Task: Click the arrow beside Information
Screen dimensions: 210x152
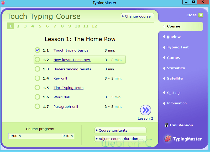Action: pyautogui.click(x=164, y=103)
